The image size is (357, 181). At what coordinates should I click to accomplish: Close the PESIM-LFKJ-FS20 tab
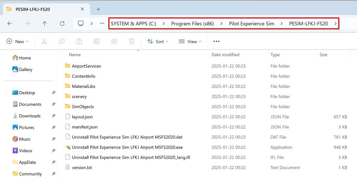tap(82, 9)
